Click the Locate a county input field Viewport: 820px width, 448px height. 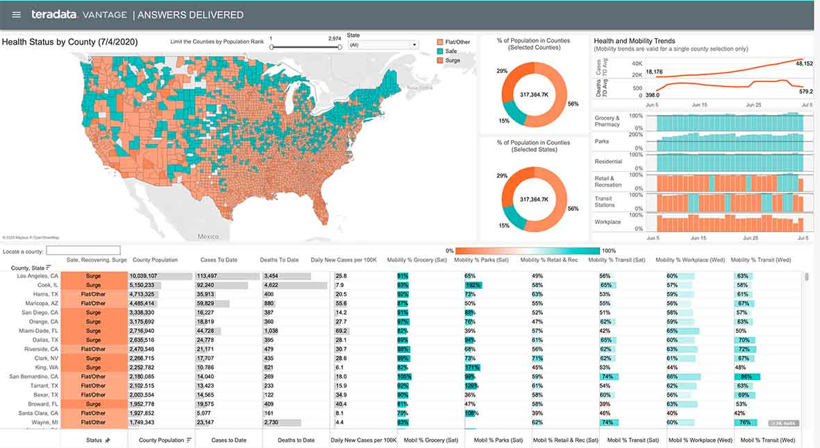tap(83, 250)
